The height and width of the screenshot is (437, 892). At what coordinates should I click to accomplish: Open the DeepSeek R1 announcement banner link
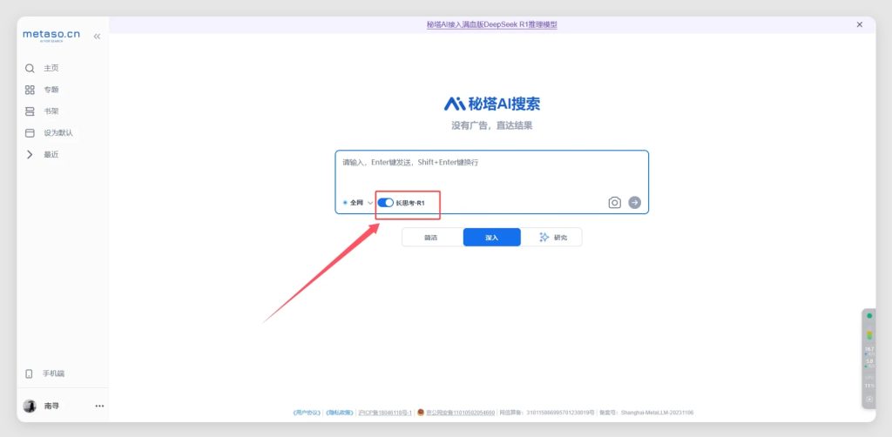(x=491, y=24)
